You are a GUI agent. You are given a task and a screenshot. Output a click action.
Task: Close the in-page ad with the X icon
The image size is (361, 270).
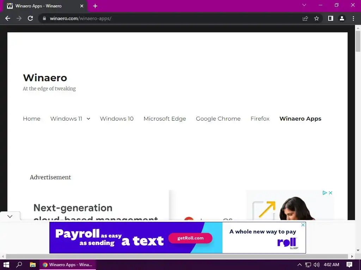330,193
